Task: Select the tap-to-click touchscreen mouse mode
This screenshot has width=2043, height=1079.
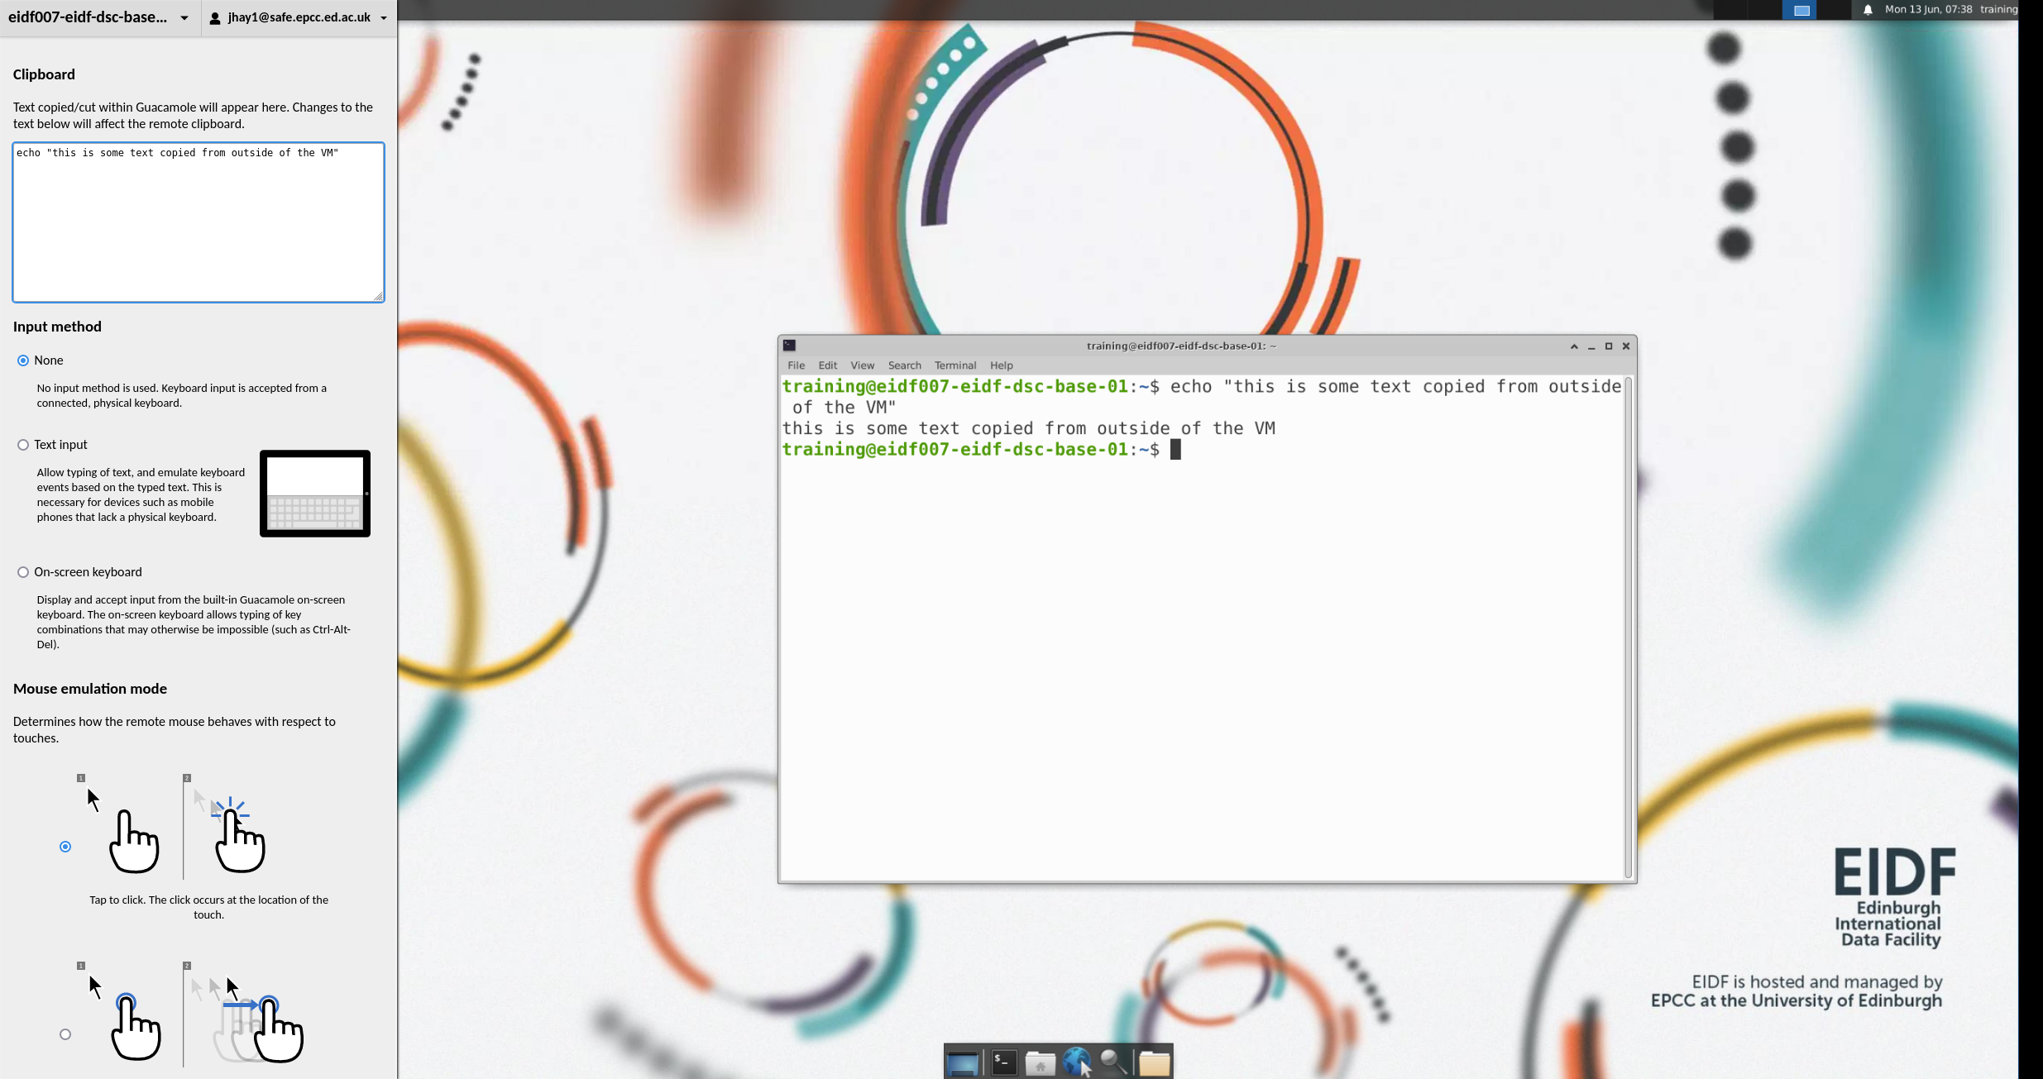Action: pyautogui.click(x=65, y=847)
